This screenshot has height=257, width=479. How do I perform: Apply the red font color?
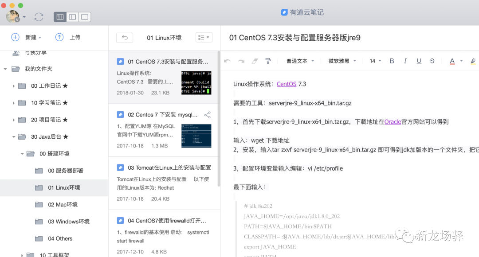pos(452,61)
